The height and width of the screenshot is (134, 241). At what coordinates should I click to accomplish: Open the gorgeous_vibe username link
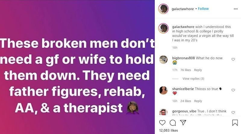(184, 111)
